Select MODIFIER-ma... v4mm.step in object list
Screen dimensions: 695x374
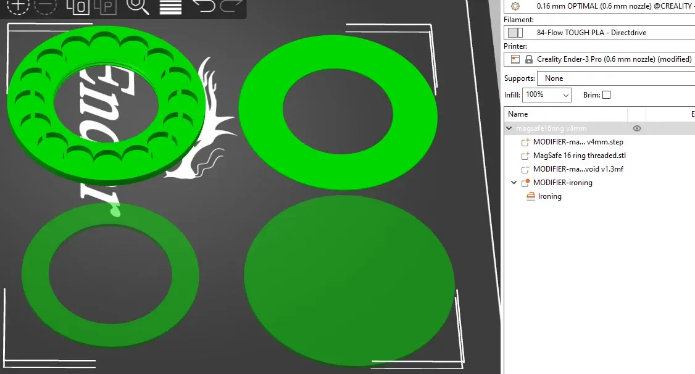pos(578,142)
